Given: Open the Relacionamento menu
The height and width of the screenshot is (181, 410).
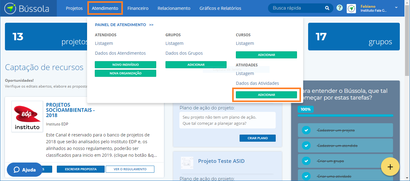Looking at the screenshot, I should 174,8.
